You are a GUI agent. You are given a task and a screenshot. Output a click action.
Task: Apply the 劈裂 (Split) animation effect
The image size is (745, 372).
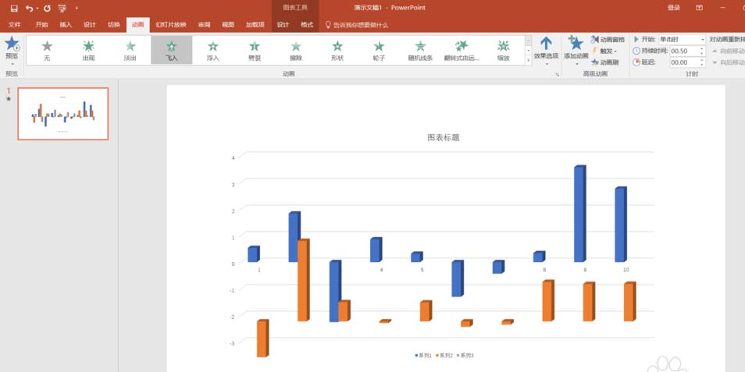[x=255, y=50]
